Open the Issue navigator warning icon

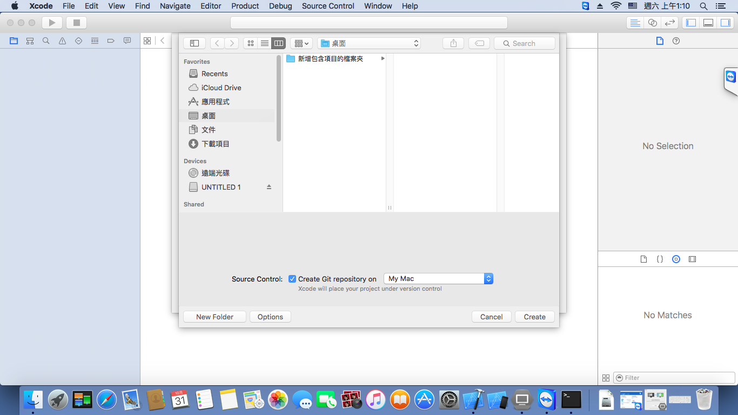pos(62,41)
